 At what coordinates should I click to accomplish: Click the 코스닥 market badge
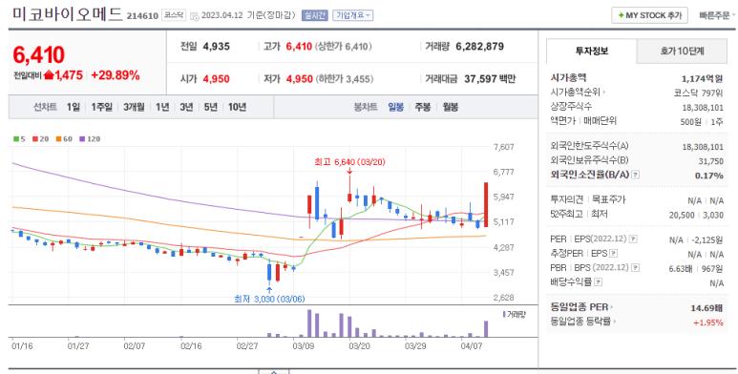[174, 15]
